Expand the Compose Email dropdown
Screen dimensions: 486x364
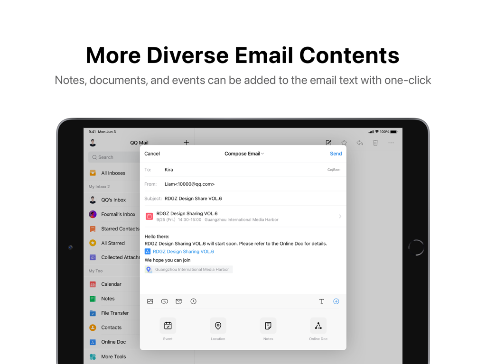click(244, 154)
